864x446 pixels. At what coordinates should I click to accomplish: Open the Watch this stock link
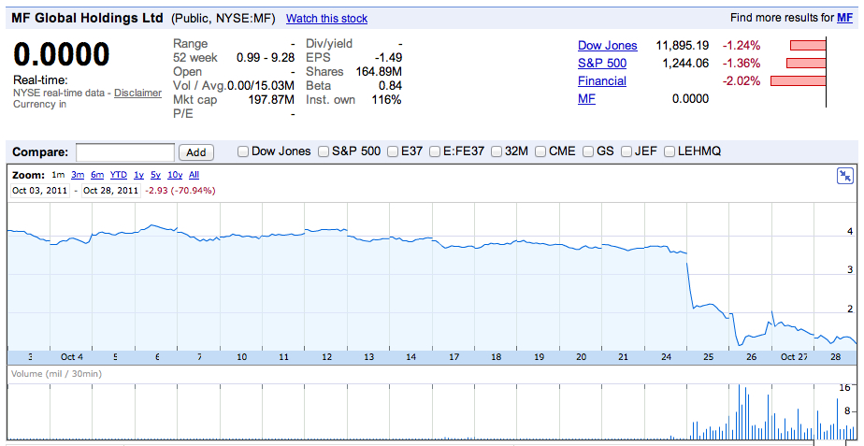(x=326, y=19)
